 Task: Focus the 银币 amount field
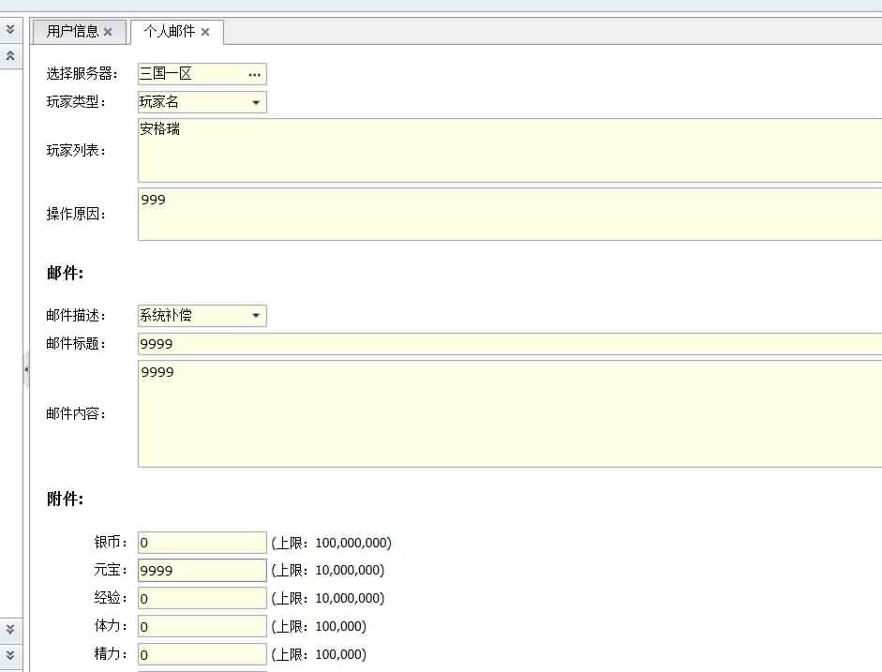(x=202, y=543)
